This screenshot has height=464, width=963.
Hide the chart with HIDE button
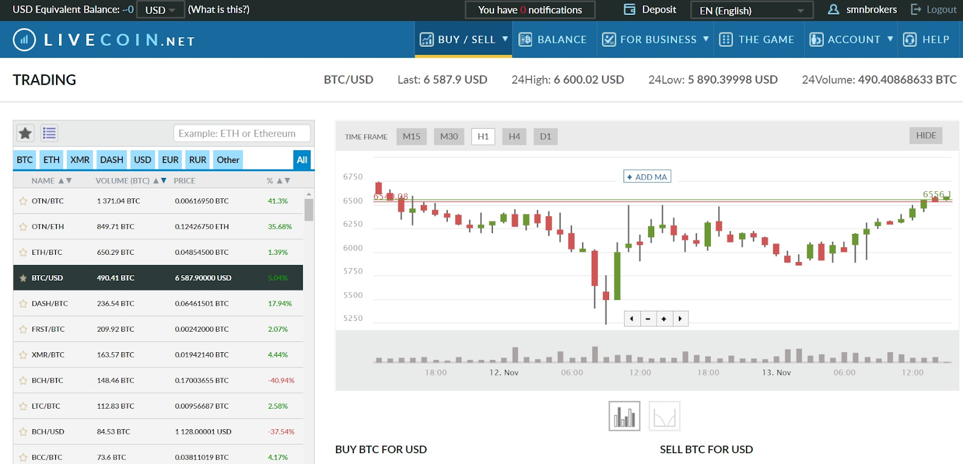[926, 136]
